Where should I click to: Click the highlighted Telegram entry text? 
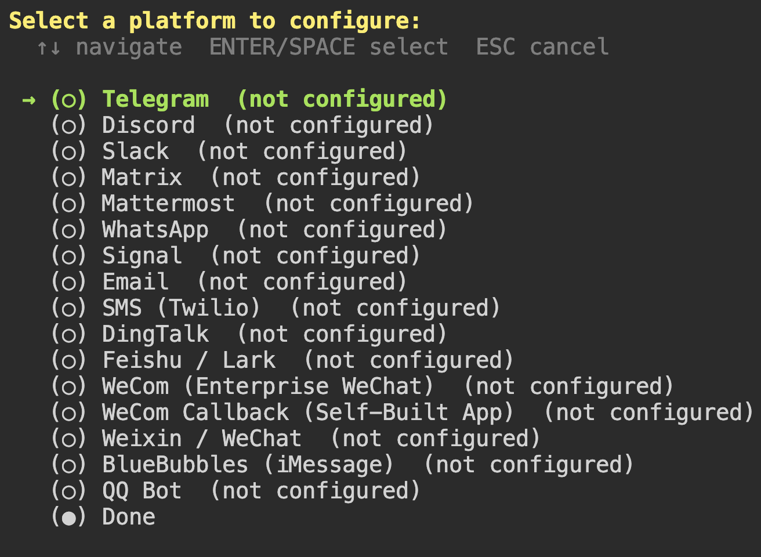[x=155, y=99]
